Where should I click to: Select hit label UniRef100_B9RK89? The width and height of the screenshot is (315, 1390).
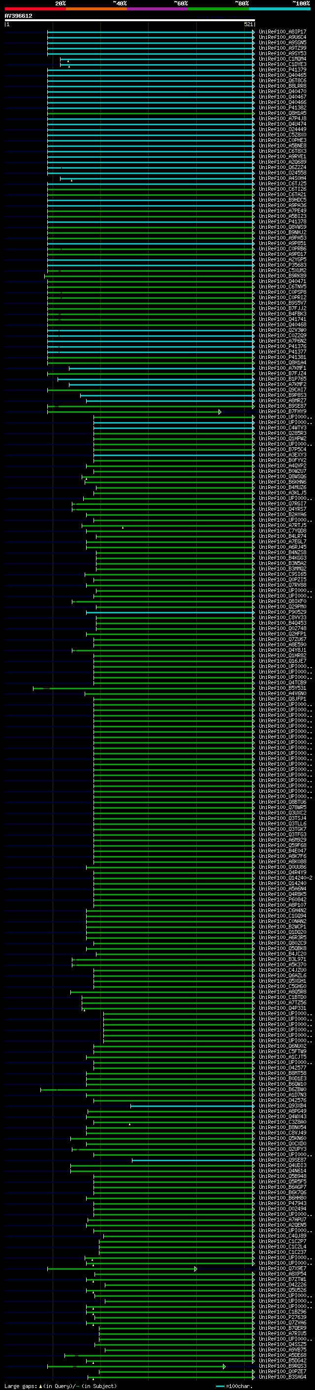[283, 276]
